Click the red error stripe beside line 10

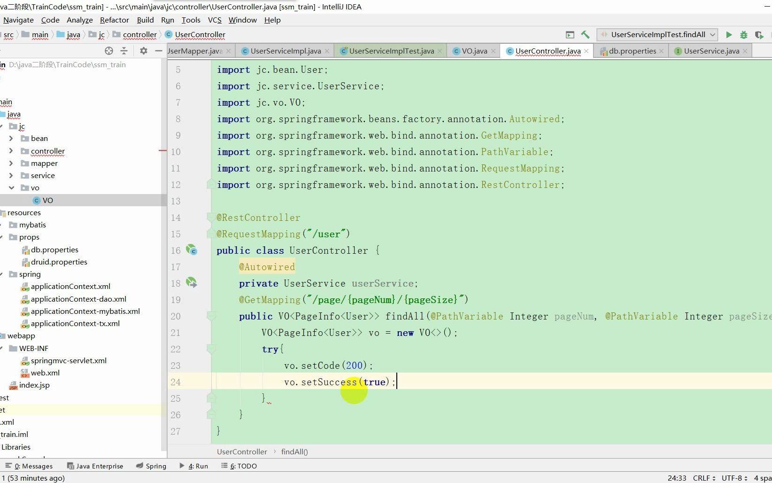click(x=163, y=150)
